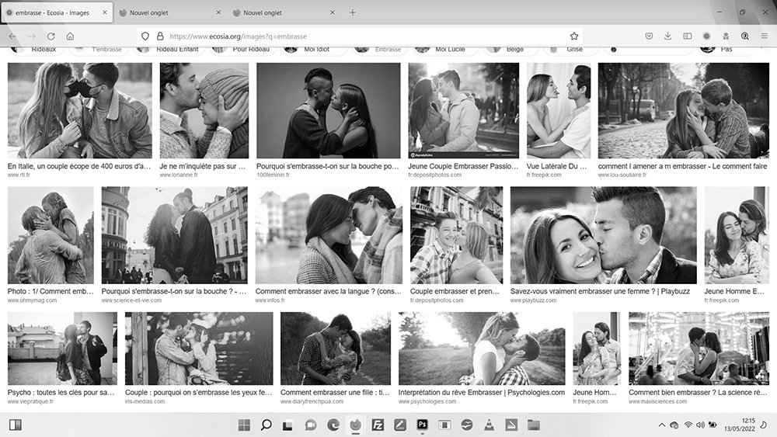
Task: Open the browser home page icon
Action: click(x=71, y=36)
